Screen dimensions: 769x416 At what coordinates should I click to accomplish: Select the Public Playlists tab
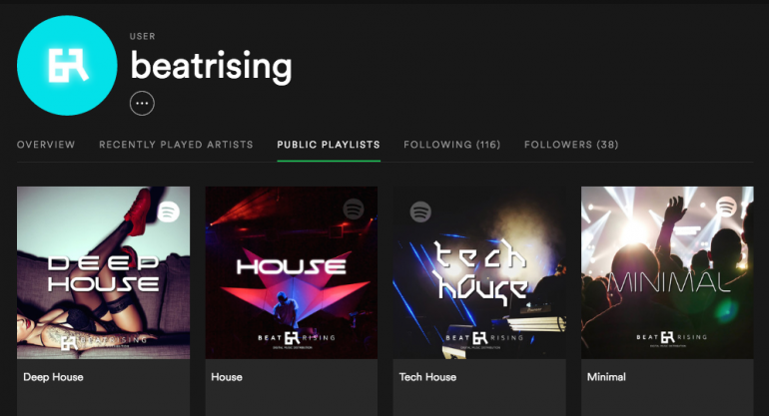[329, 145]
